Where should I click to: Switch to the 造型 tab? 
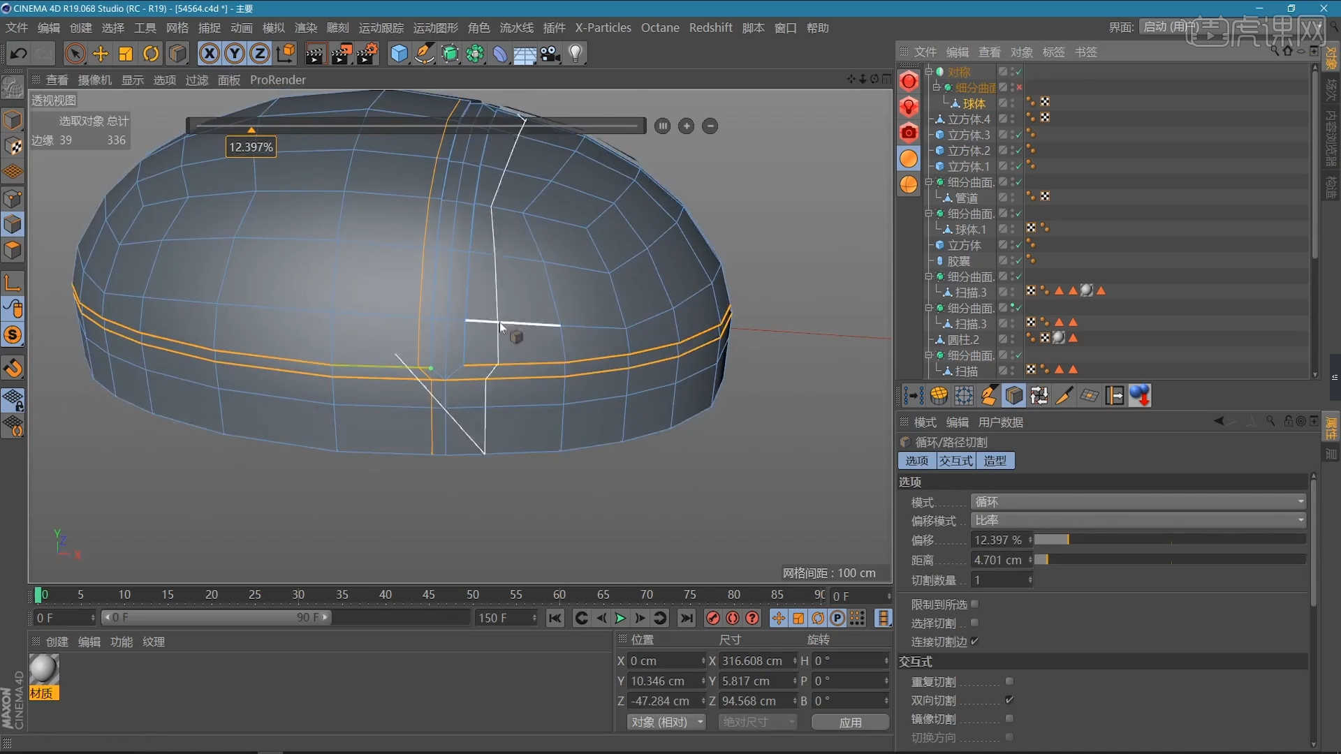tap(995, 461)
